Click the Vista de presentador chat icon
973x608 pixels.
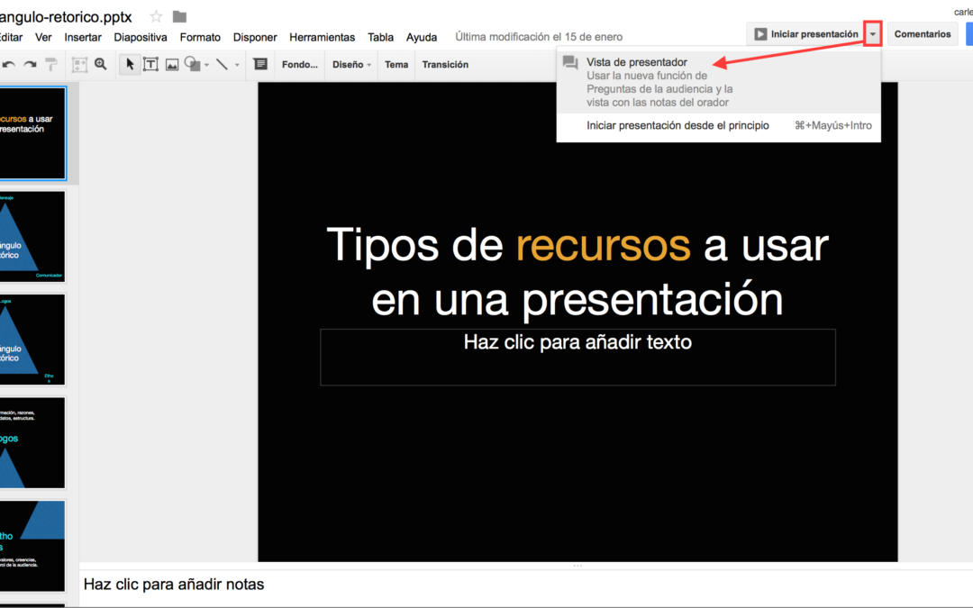(x=570, y=62)
